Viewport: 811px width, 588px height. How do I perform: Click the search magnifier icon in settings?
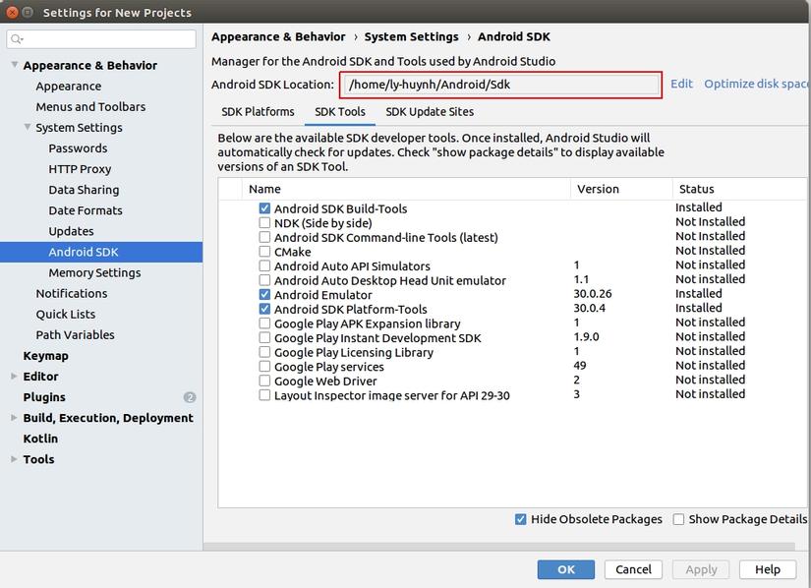pos(18,39)
